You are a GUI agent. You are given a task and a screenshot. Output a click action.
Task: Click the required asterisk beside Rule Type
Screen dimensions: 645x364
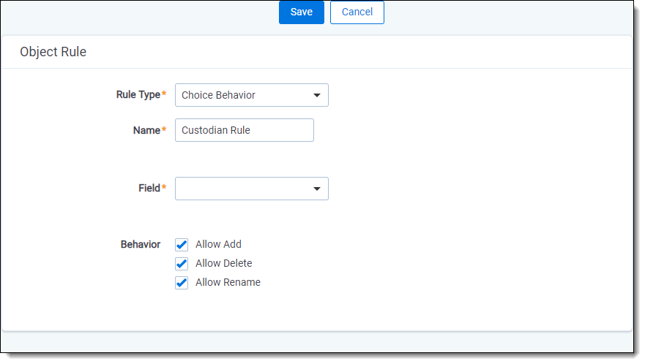coord(164,94)
